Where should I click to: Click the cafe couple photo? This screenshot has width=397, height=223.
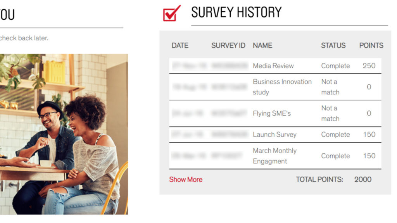[64, 134]
